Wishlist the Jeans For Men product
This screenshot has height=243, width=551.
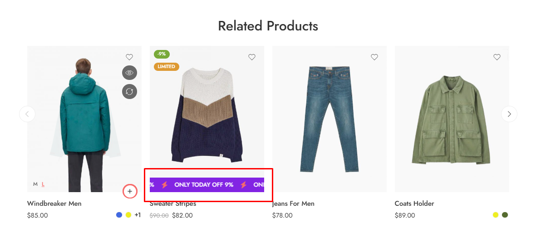tap(374, 57)
